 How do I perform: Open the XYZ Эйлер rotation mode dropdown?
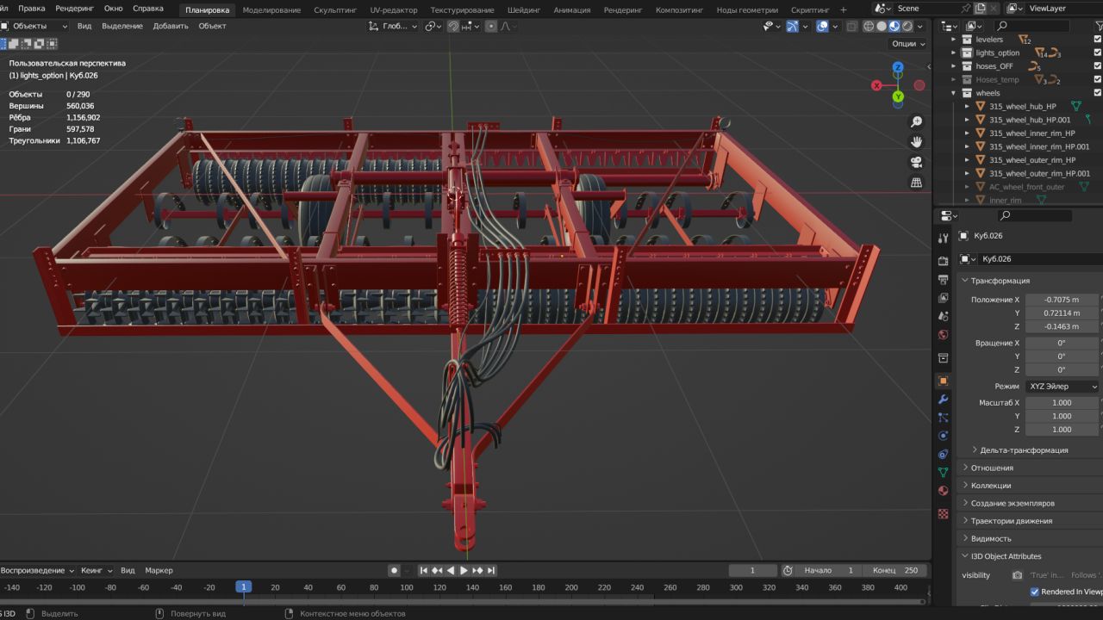[1062, 387]
